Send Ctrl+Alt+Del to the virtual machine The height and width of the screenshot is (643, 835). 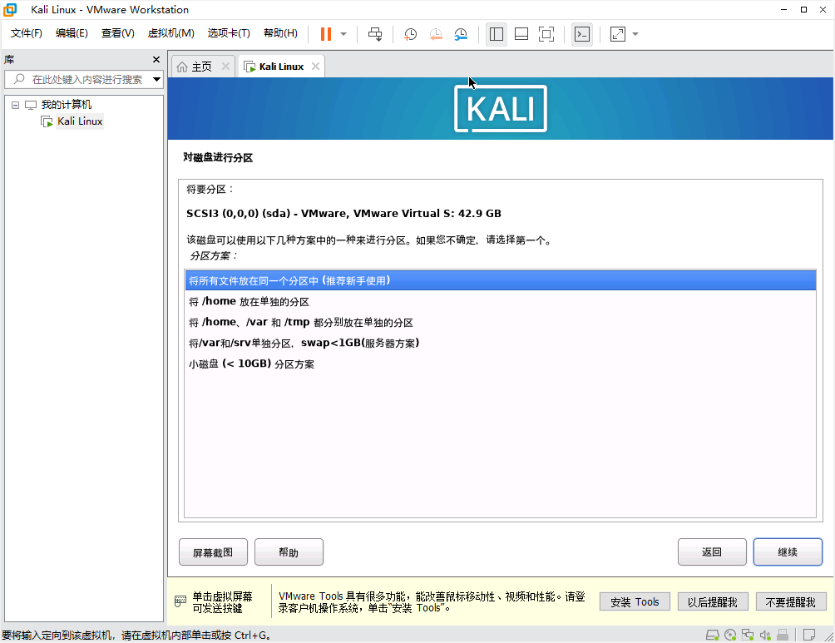tap(375, 34)
